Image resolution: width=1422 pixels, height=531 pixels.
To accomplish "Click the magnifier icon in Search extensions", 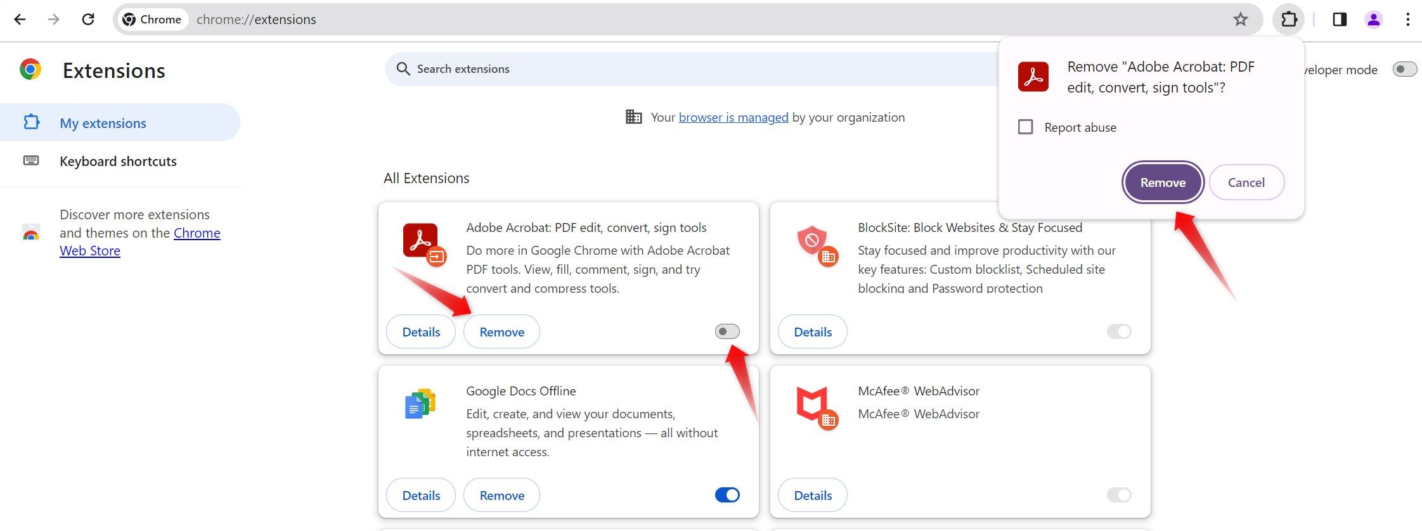I will [403, 68].
